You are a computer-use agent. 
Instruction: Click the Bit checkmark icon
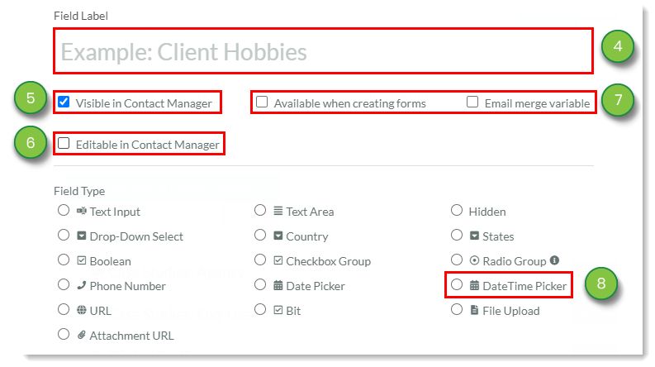(278, 310)
